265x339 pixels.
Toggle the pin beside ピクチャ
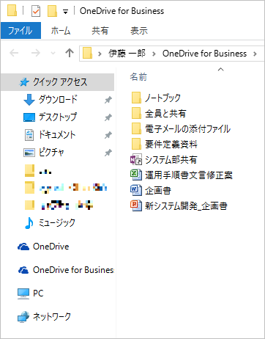(108, 153)
